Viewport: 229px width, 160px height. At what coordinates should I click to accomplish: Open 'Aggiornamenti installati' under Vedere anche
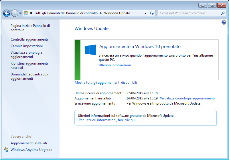coord(29,143)
